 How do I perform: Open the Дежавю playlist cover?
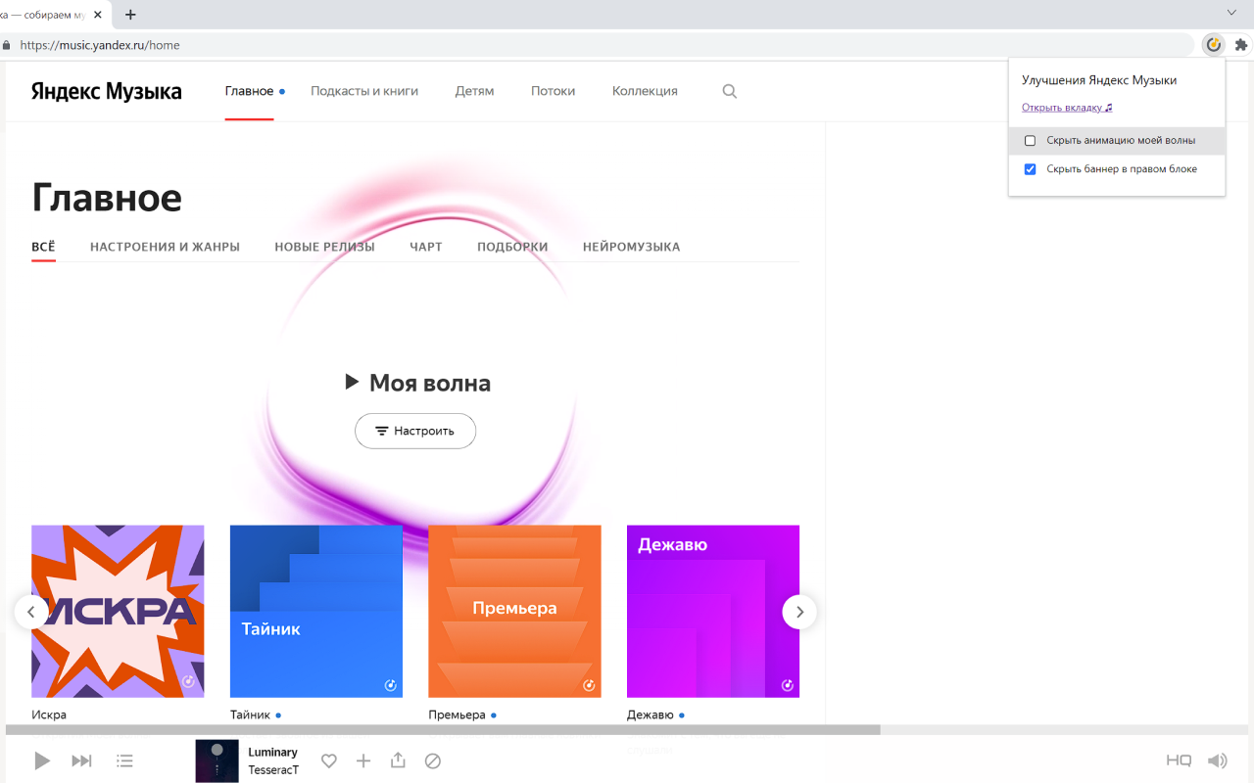713,612
